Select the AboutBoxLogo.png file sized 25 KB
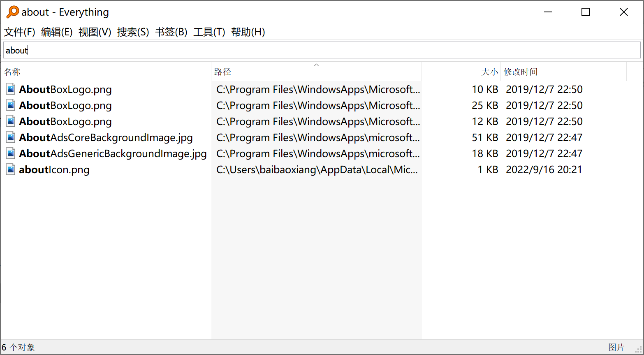 pyautogui.click(x=65, y=105)
